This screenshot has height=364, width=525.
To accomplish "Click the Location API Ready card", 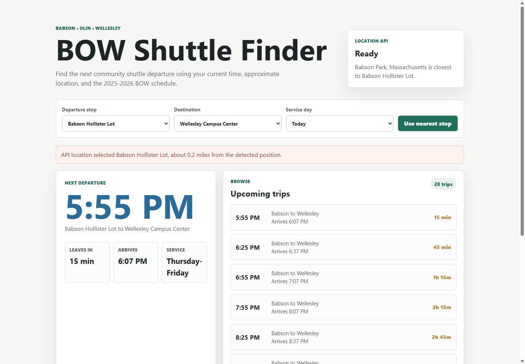I will [405, 59].
